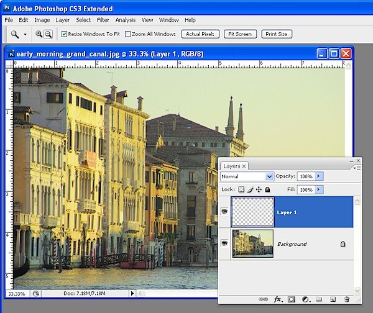Viewport: 373px width, 313px height.
Task: Enable Zoom All Windows checkbox
Action: pos(128,34)
